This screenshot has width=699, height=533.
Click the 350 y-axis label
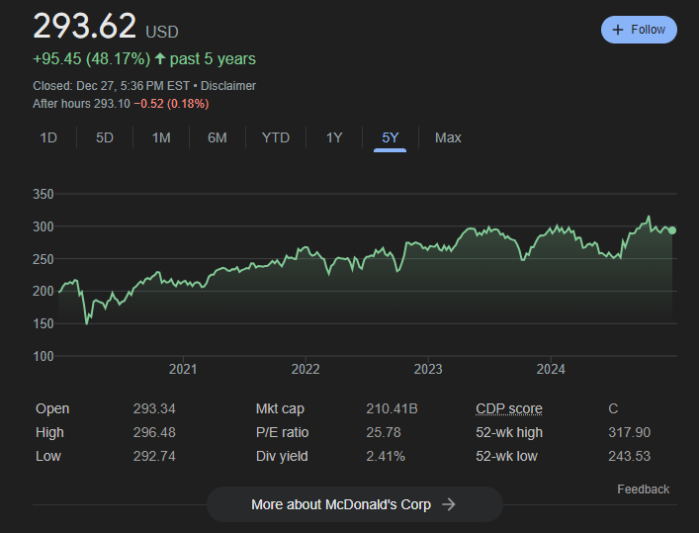pos(44,195)
